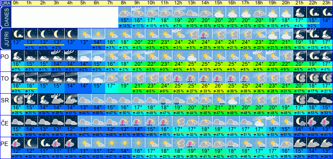Click the PE 18h precipitation 47 %

259,156
